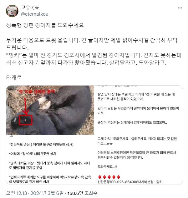Click the 타래로 thread text

click(14, 77)
